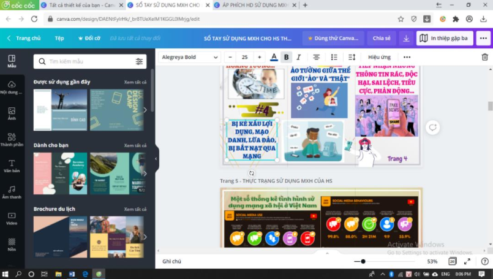The width and height of the screenshot is (493, 279).
Task: Show next Dành cho bạn templates
Action: (x=145, y=174)
